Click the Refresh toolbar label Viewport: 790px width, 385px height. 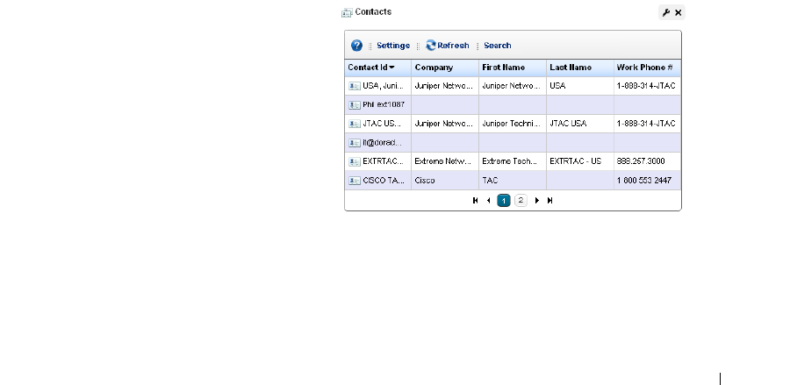pyautogui.click(x=453, y=46)
